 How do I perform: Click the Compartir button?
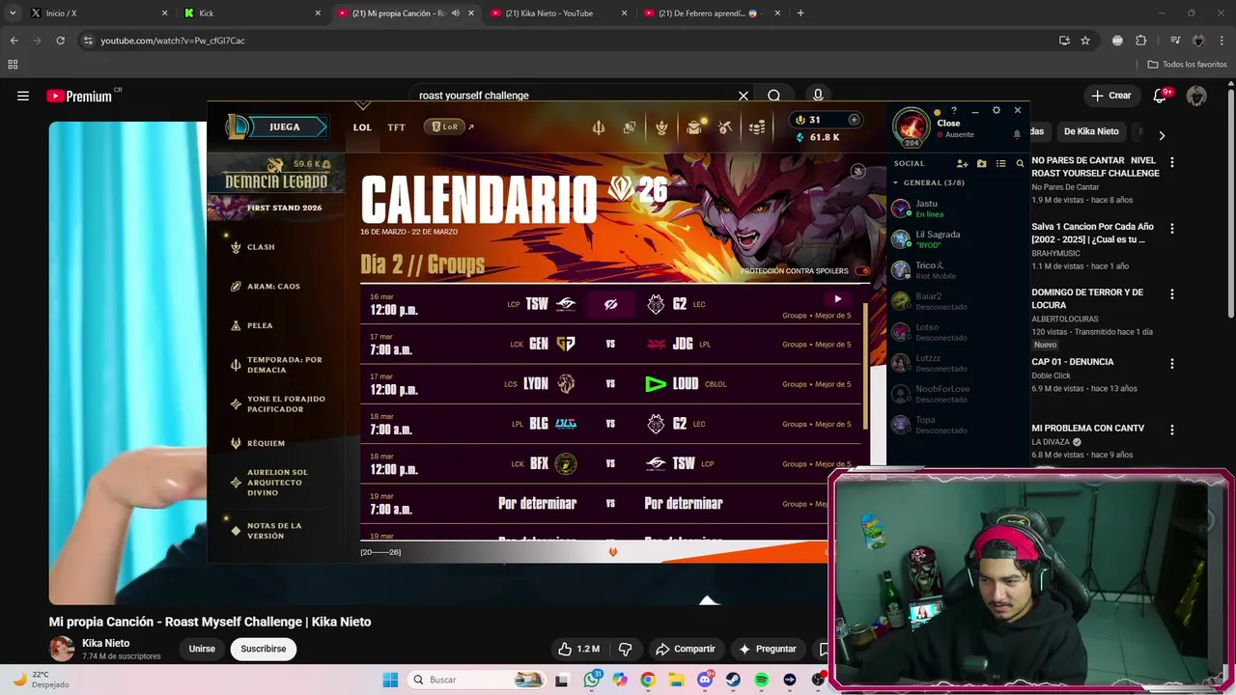click(x=685, y=649)
